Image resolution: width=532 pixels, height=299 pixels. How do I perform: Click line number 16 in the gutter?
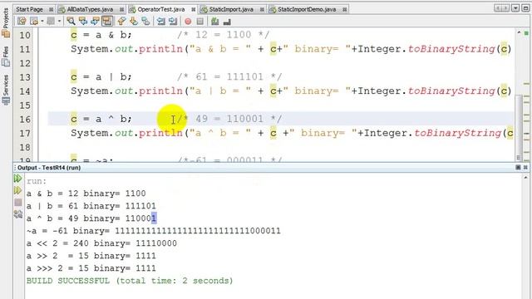click(24, 120)
